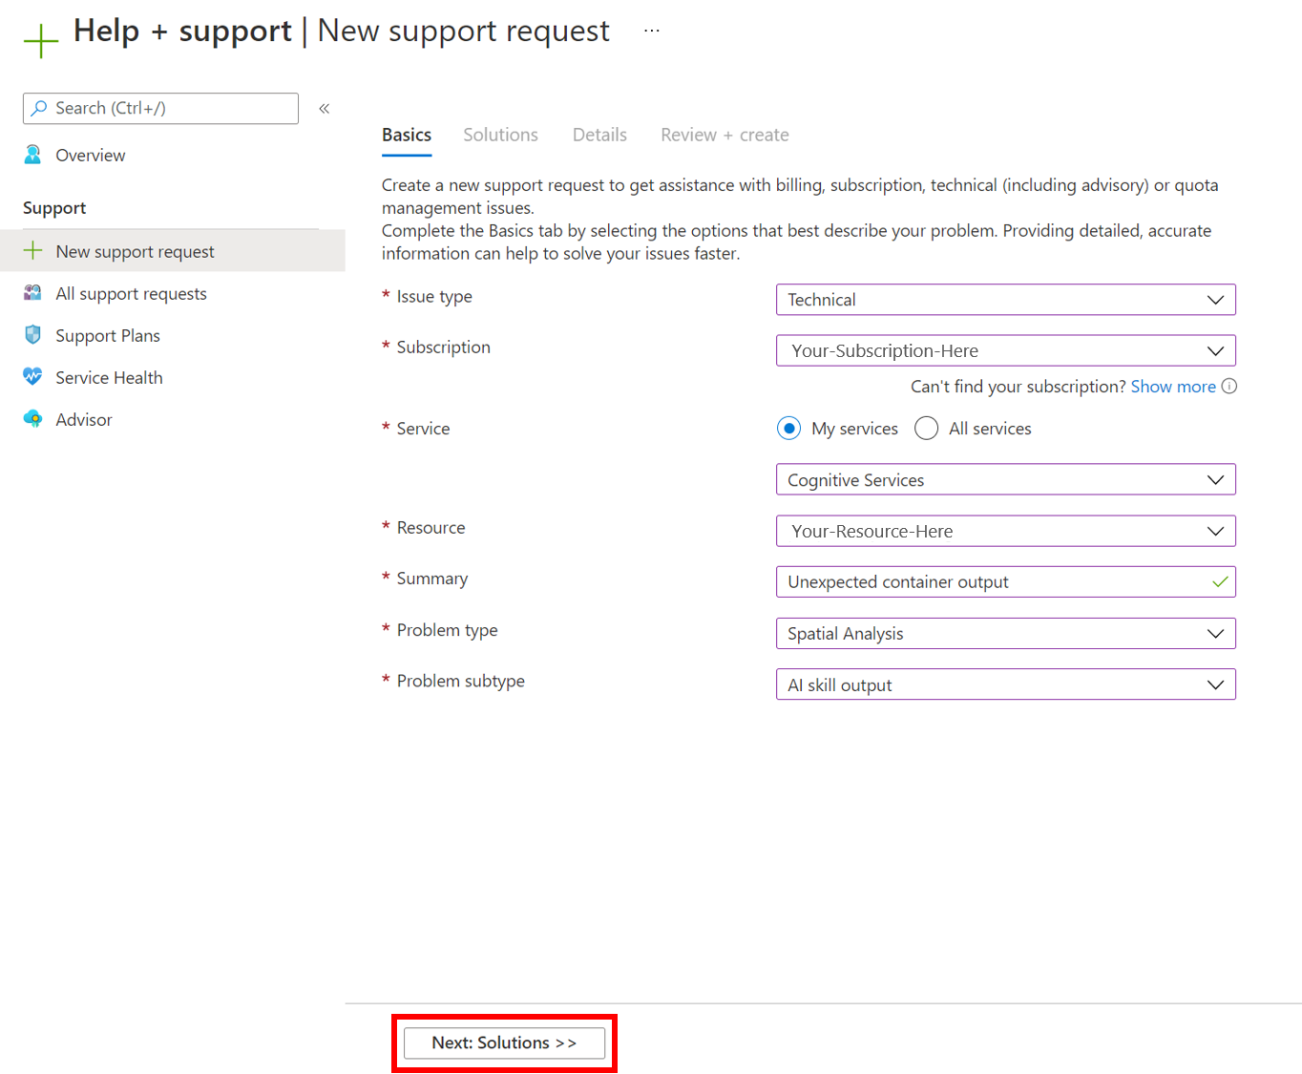The width and height of the screenshot is (1302, 1074).
Task: Open the Resource dropdown
Action: [x=1006, y=531]
